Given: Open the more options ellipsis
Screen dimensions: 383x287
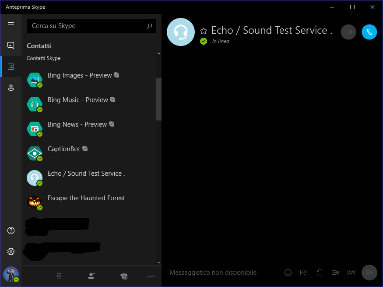Looking at the screenshot, I should pyautogui.click(x=151, y=276).
